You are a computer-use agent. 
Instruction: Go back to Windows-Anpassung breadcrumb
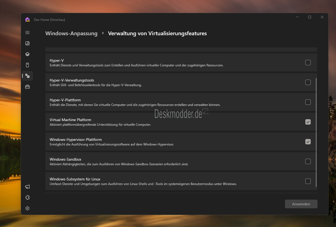[x=71, y=33]
